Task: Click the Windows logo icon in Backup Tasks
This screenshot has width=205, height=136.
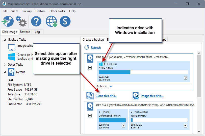Action: click(x=12, y=57)
